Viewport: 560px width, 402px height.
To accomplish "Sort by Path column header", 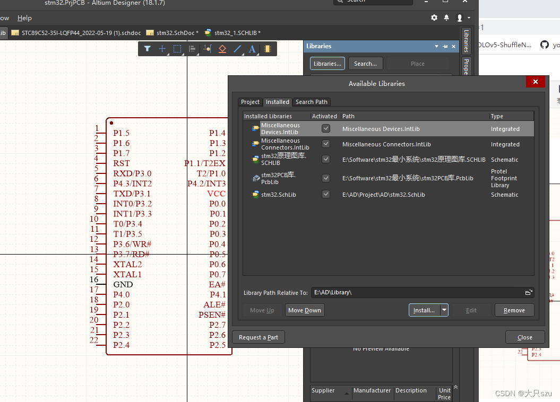I will click(x=415, y=116).
